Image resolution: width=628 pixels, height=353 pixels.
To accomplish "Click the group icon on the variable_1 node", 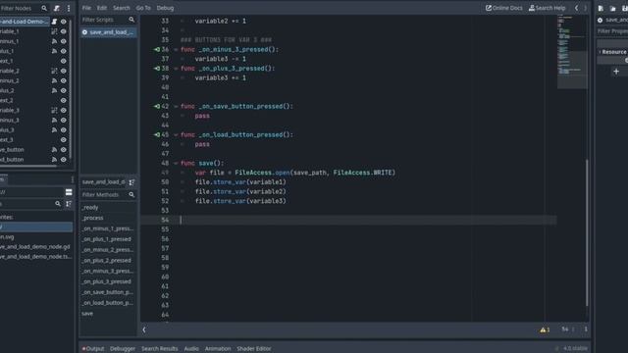I will click(54, 31).
